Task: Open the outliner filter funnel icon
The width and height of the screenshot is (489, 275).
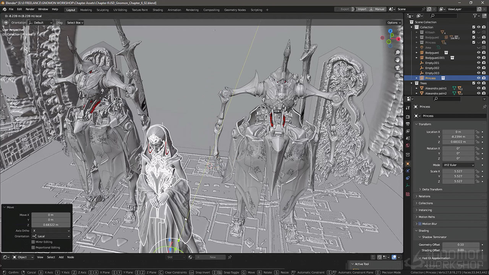Action: tap(475, 16)
